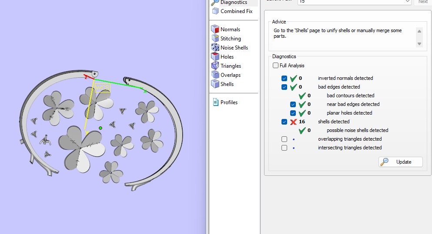Open the Current Part dropdown
The height and width of the screenshot is (234, 432).
point(354,2)
